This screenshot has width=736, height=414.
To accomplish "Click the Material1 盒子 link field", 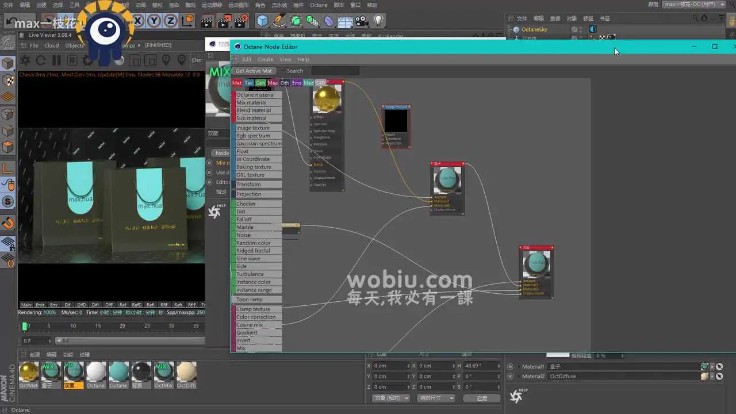I will (x=624, y=366).
